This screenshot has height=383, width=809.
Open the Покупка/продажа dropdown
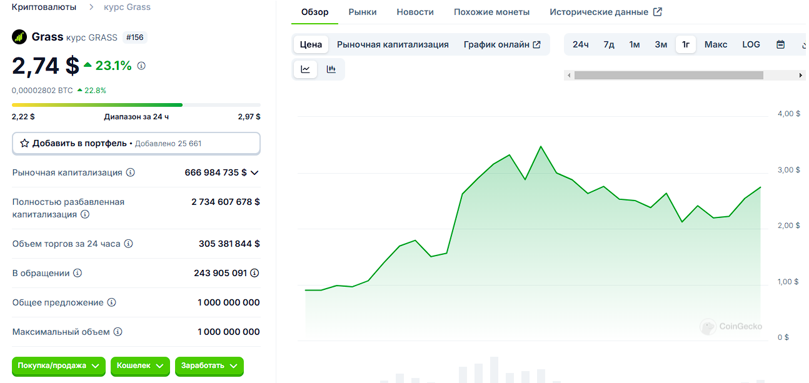pos(59,366)
